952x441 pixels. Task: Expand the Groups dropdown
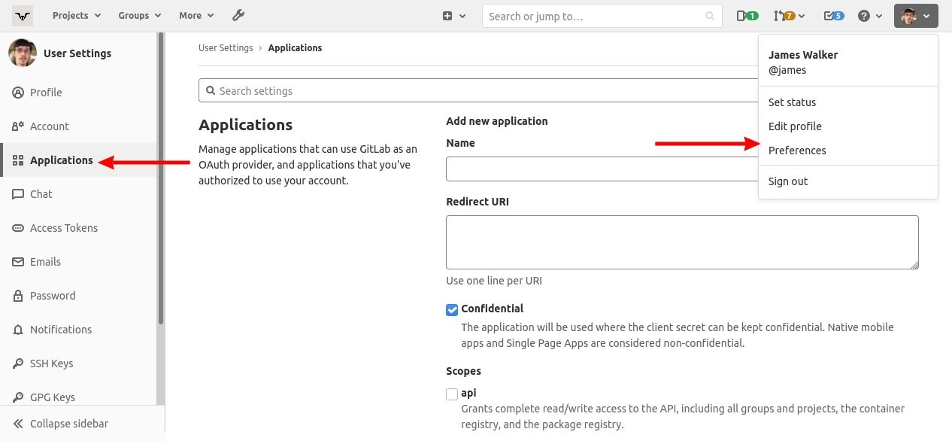139,16
